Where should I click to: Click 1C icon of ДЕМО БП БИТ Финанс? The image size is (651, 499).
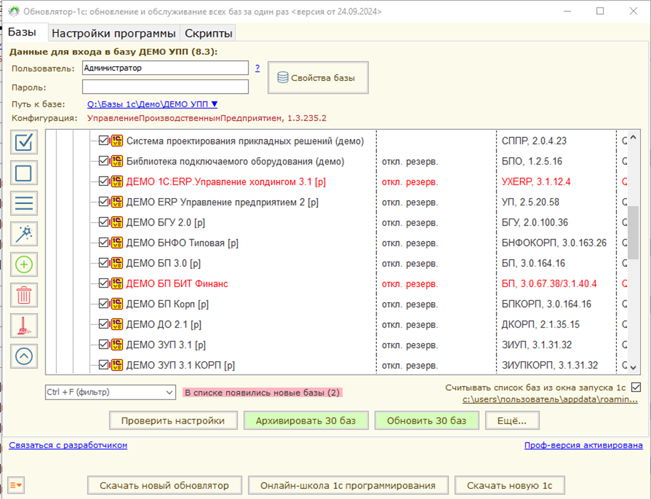[x=117, y=284]
